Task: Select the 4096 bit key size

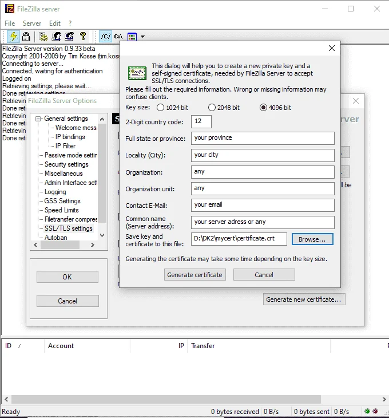Action: [x=263, y=108]
